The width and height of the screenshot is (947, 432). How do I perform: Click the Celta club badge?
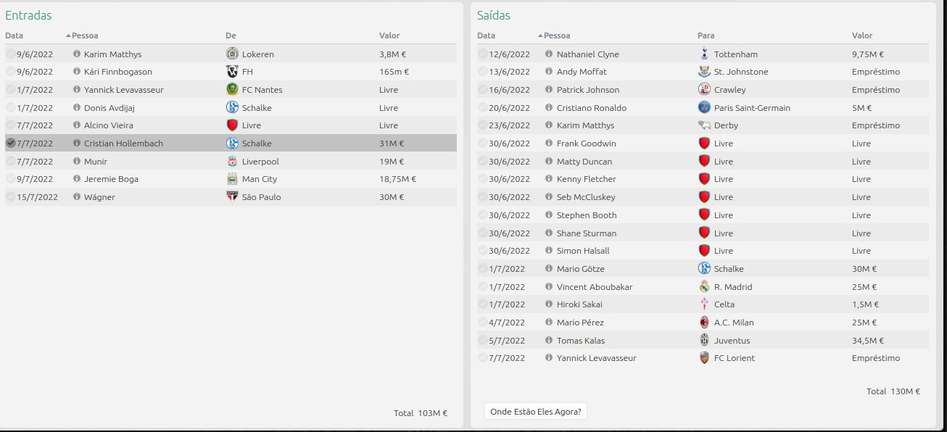(704, 304)
